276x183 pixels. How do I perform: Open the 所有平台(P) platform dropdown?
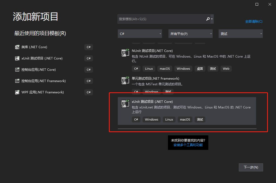(x=191, y=34)
